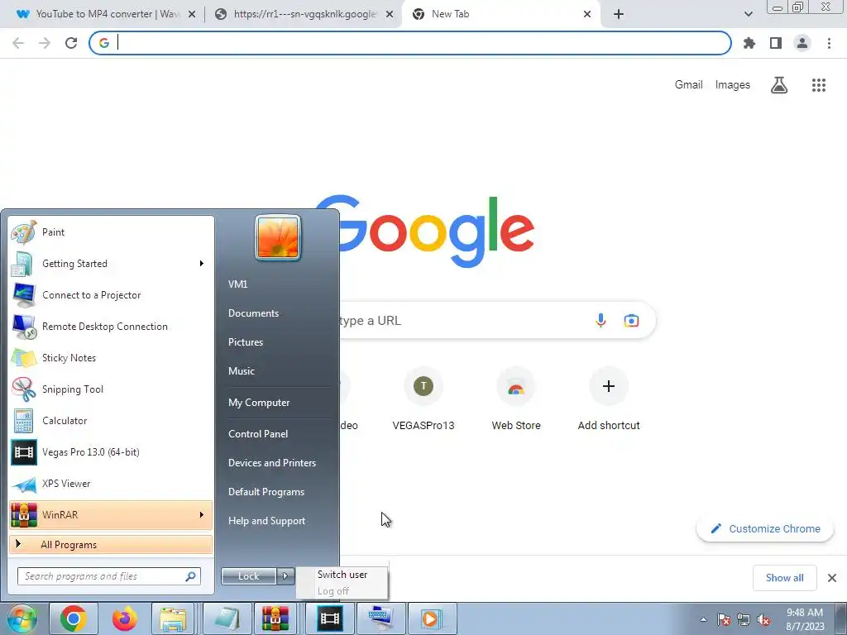Open Getting Started in Start menu
The height and width of the screenshot is (635, 847).
pyautogui.click(x=111, y=264)
